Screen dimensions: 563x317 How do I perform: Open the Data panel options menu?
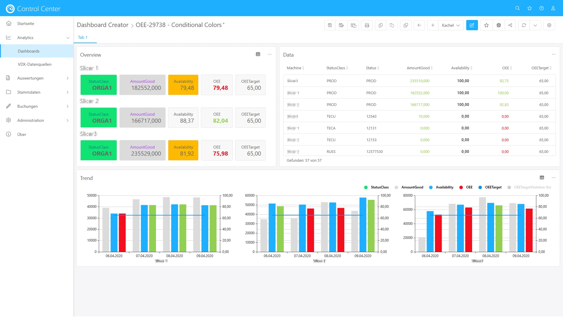point(553,54)
